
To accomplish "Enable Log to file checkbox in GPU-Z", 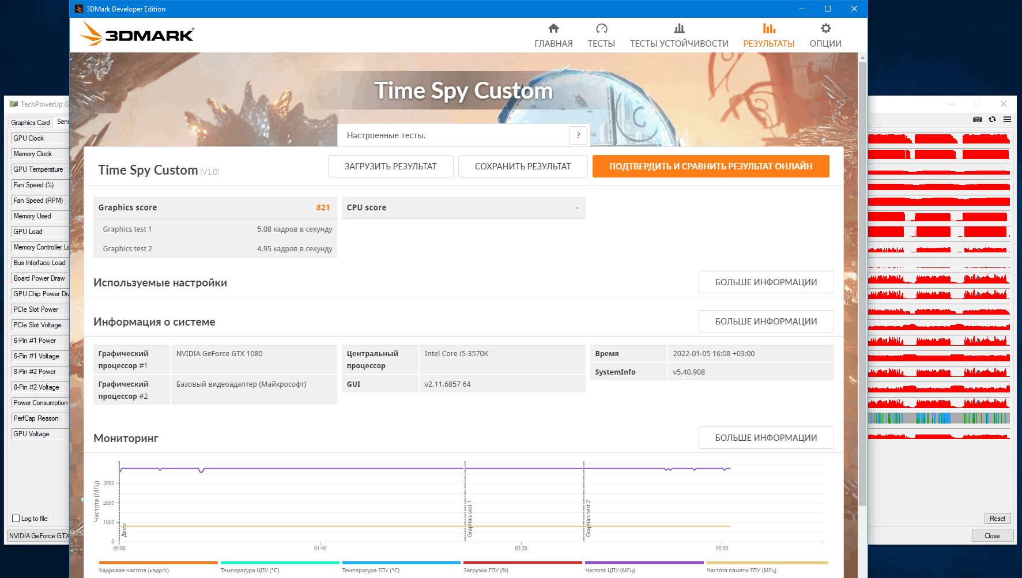I will [16, 519].
